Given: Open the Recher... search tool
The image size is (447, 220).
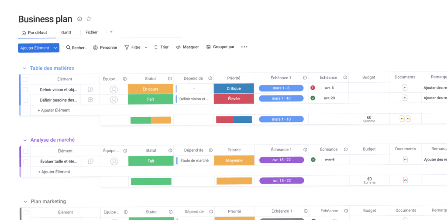Looking at the screenshot, I should click(x=76, y=47).
